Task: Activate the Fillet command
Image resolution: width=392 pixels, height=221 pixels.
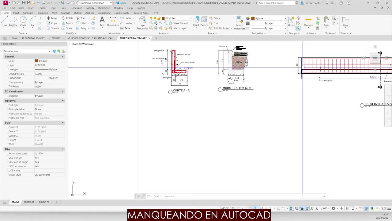Action: 81,23
